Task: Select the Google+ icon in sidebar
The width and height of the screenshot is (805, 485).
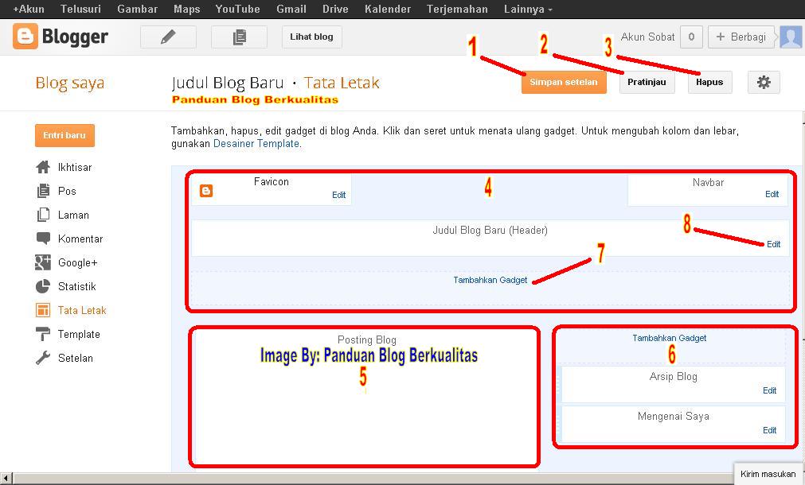Action: pyautogui.click(x=42, y=262)
